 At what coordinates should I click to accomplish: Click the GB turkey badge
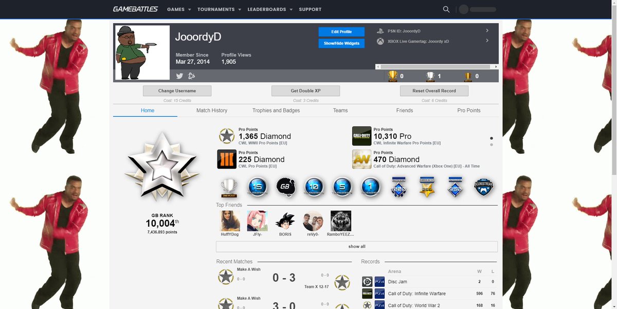tap(285, 187)
